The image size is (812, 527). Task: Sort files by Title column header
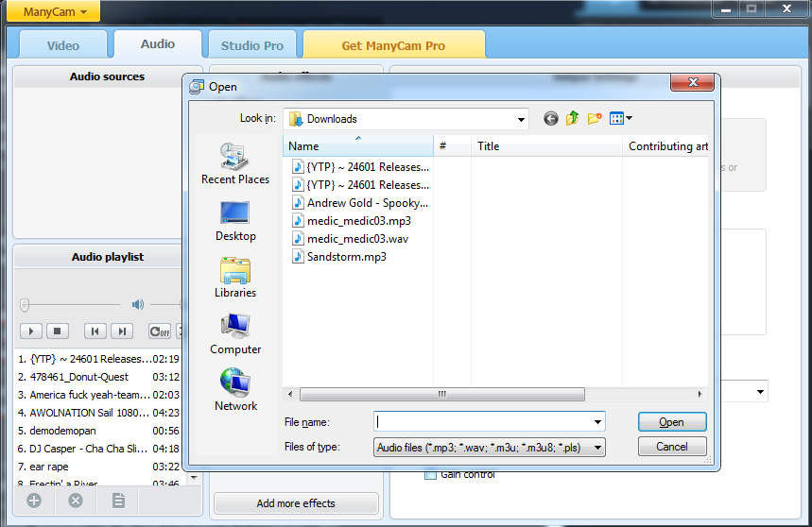pyautogui.click(x=546, y=146)
